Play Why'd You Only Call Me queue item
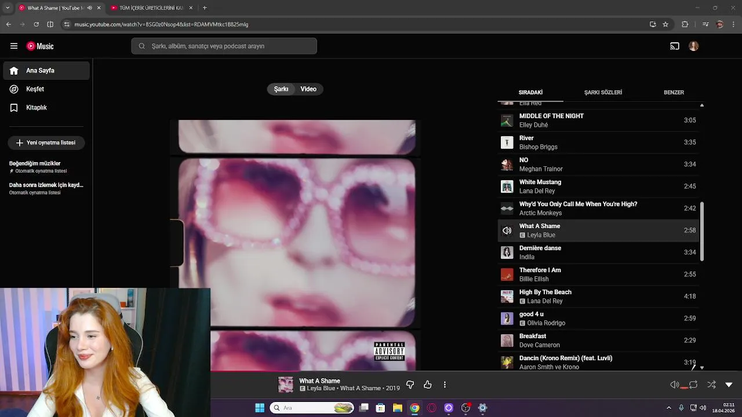 (x=598, y=209)
